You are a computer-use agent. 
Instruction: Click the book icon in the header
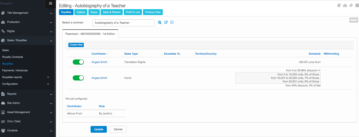click(339, 5)
